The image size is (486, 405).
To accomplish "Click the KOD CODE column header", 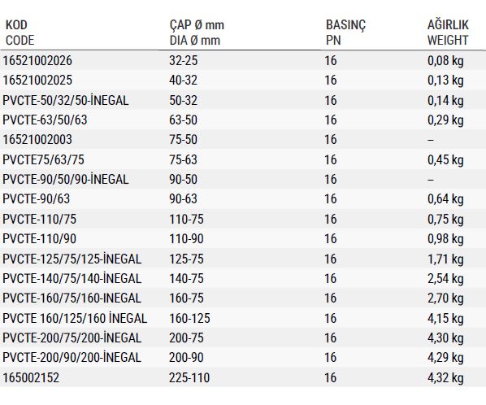I will pos(20,33).
